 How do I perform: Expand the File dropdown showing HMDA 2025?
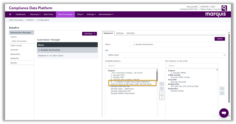[x=165, y=55]
